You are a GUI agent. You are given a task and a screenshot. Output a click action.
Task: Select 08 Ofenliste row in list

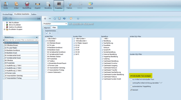(x=21, y=60)
